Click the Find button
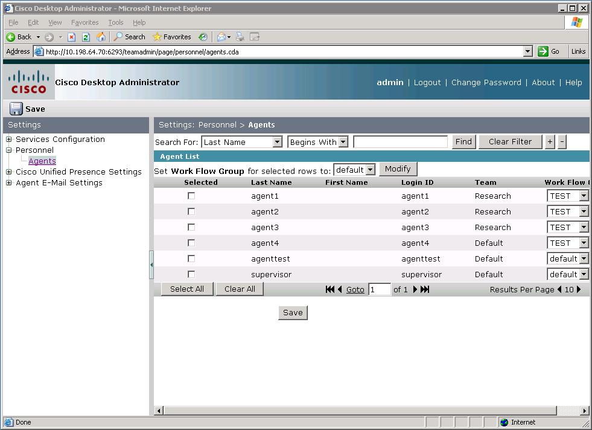This screenshot has width=592, height=430. [x=463, y=142]
